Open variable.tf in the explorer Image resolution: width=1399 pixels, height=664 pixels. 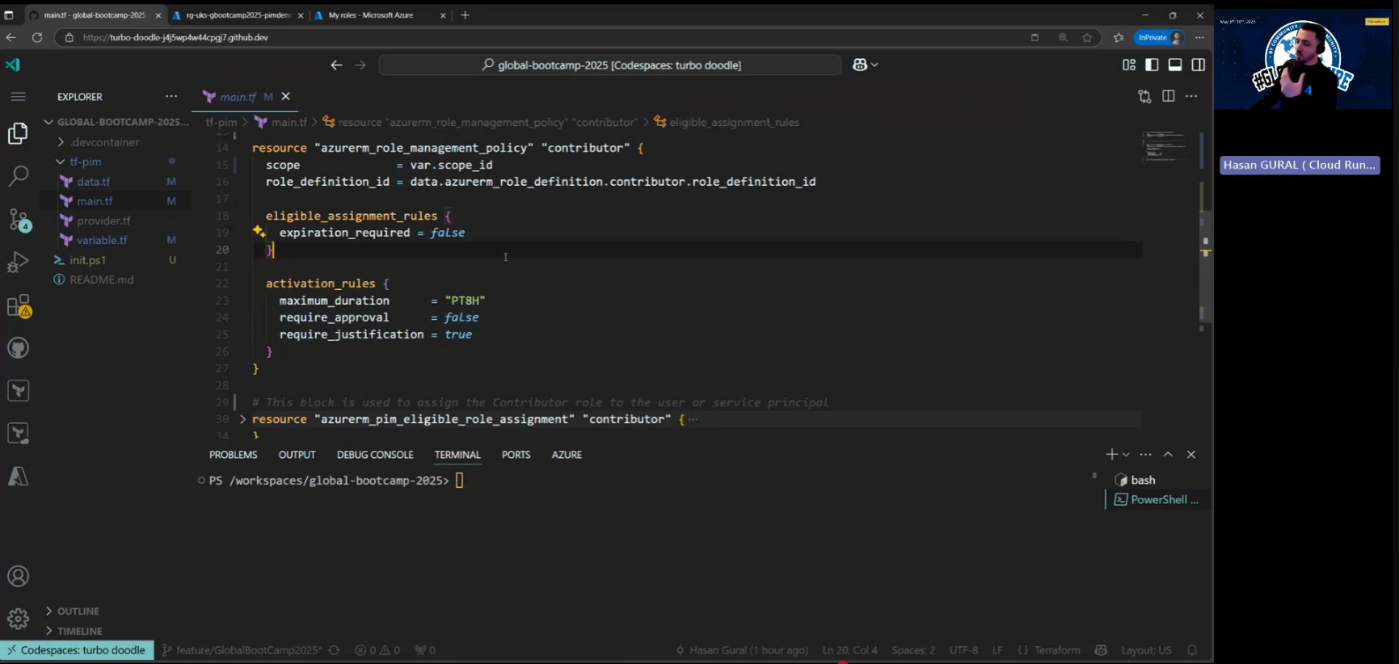click(102, 240)
